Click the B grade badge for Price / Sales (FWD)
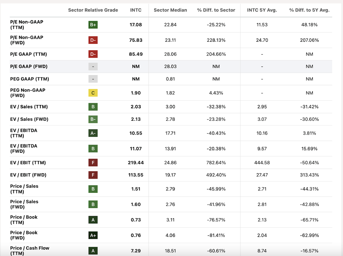 click(x=93, y=204)
